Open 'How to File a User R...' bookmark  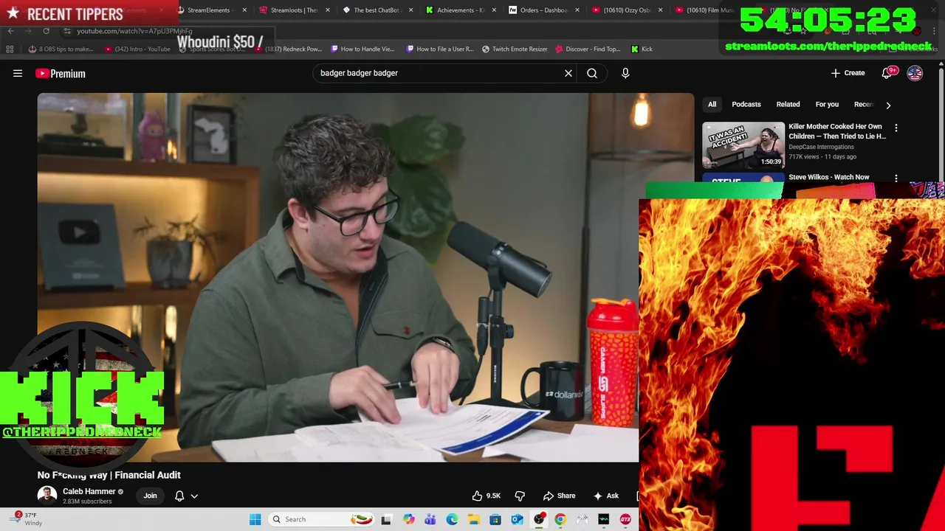click(439, 49)
